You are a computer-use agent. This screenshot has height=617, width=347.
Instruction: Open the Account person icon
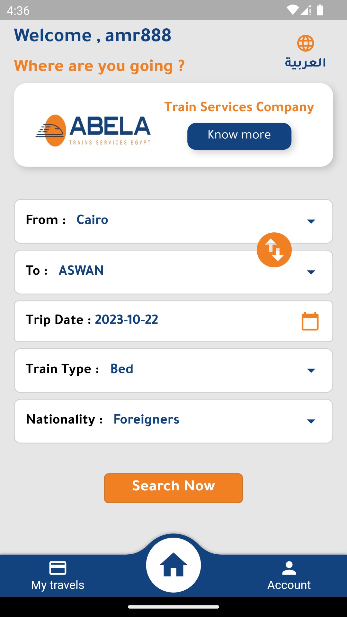tap(289, 568)
